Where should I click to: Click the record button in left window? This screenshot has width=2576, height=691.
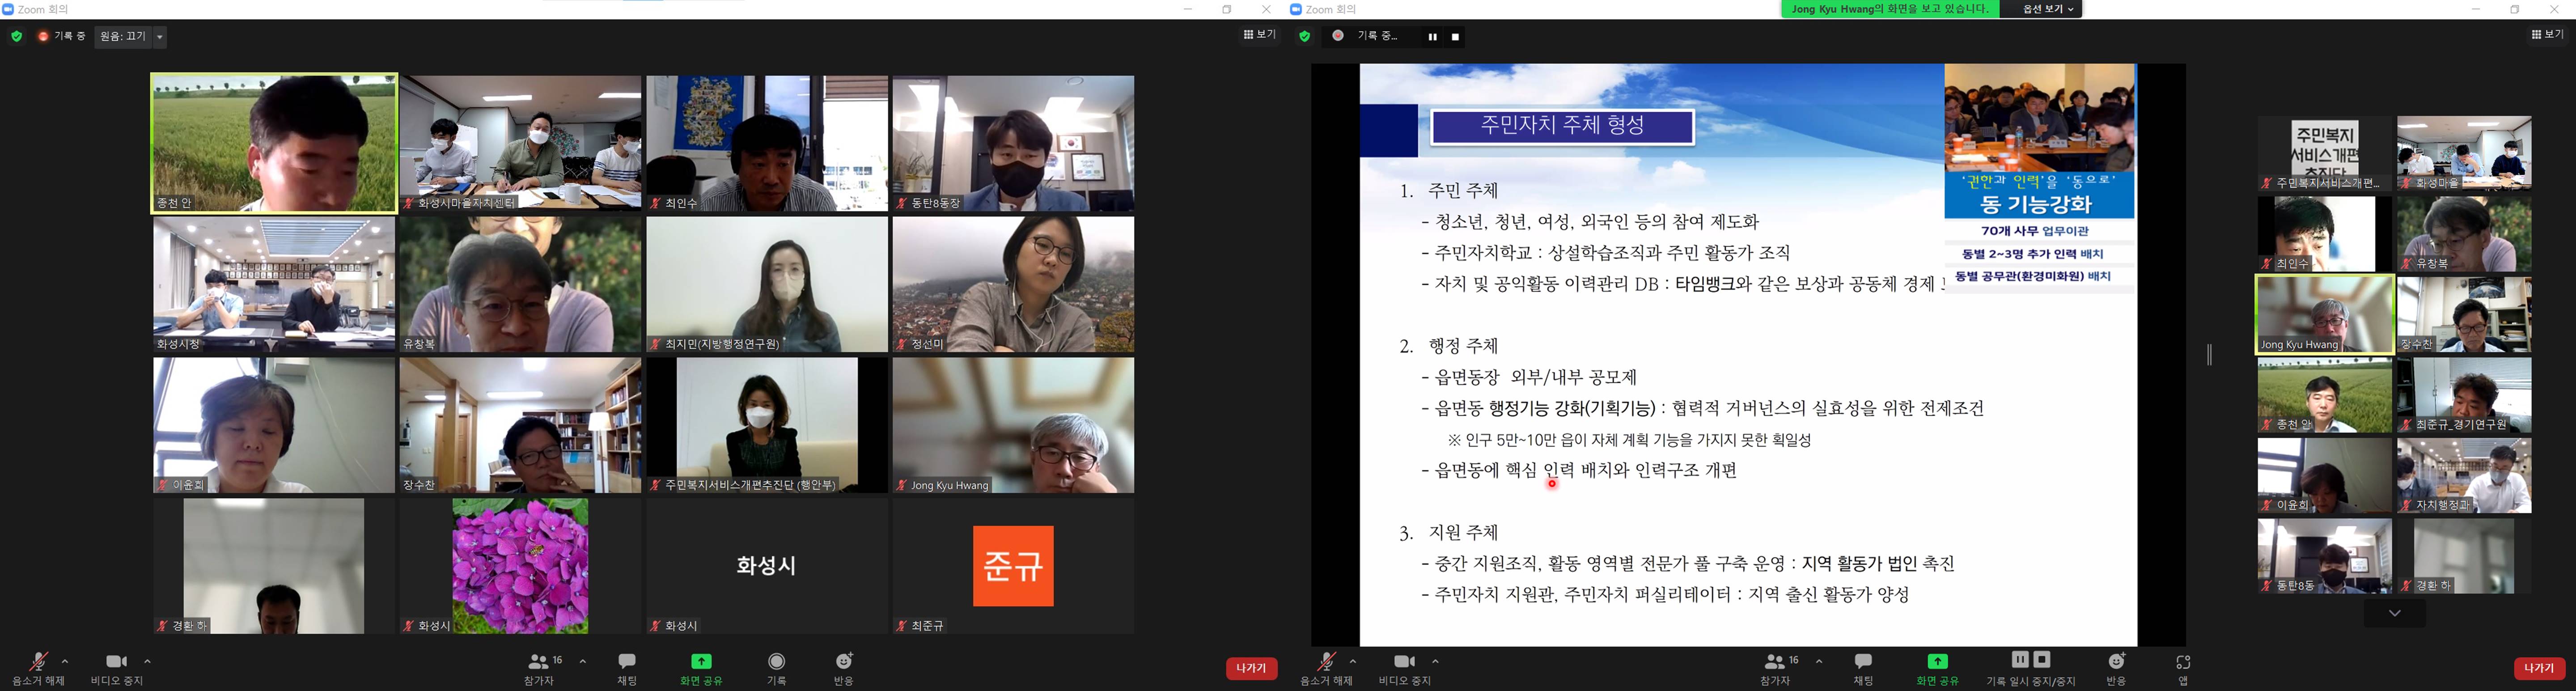pyautogui.click(x=777, y=668)
